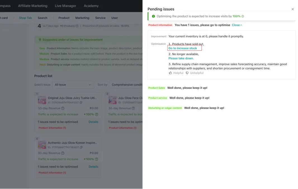Click the Medium Product service suggestion row
Screen dimensions: 298x189
pos(91,59)
